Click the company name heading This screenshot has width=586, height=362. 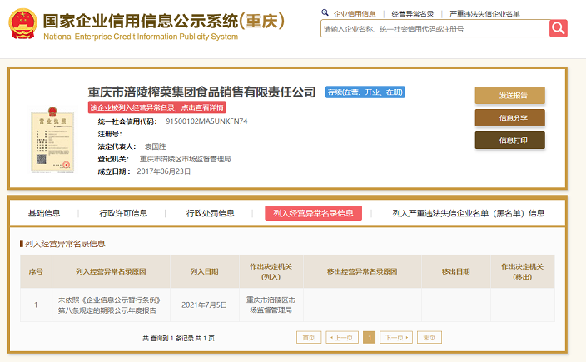201,92
